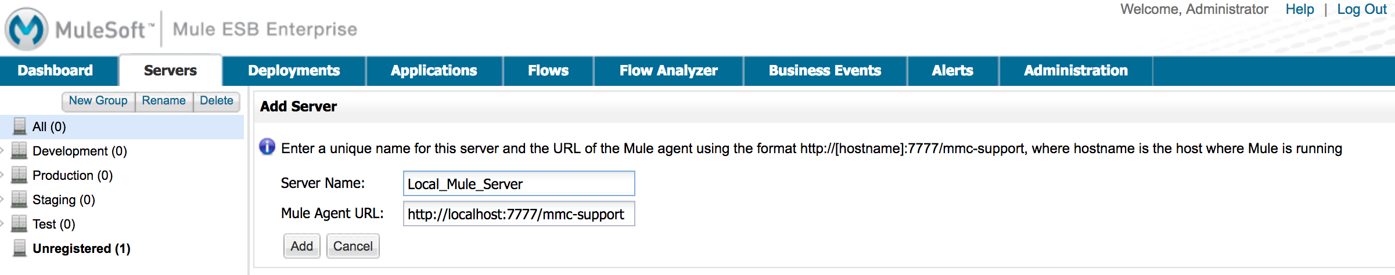Click the All servers group icon
Image resolution: width=1395 pixels, height=275 pixels.
tap(20, 126)
